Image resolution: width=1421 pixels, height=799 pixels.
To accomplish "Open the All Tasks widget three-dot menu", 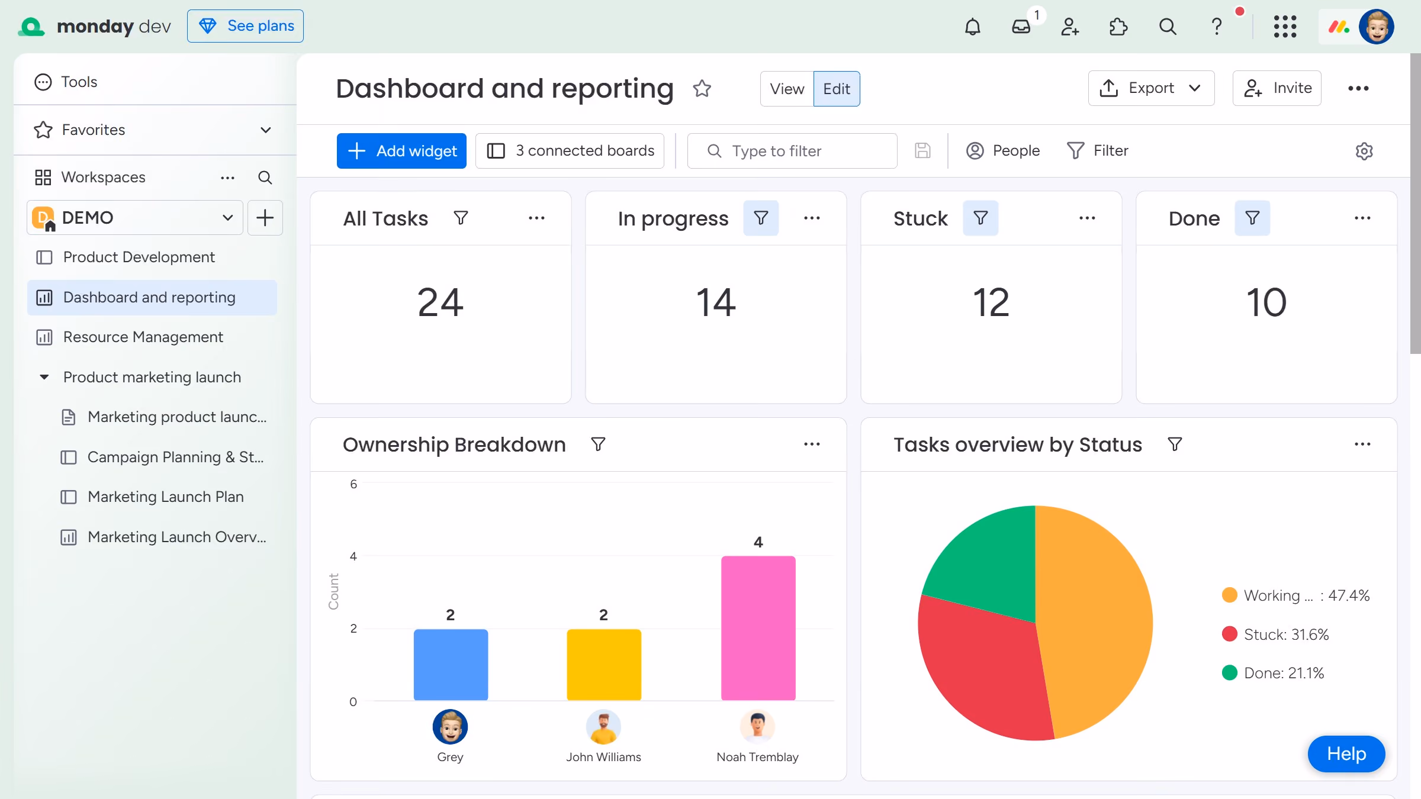I will click(x=536, y=218).
